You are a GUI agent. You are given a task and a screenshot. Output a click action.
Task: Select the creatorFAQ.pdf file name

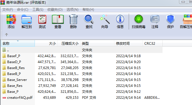point(20,98)
